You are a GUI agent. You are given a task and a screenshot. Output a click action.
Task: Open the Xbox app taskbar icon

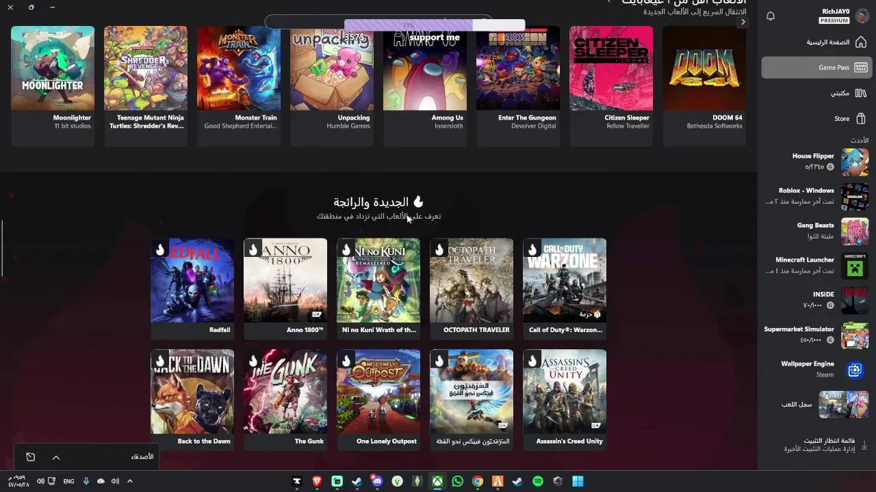point(437,481)
